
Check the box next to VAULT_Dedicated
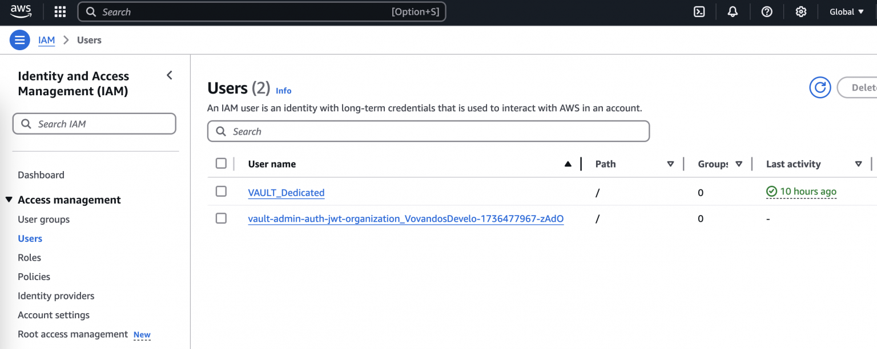221,191
